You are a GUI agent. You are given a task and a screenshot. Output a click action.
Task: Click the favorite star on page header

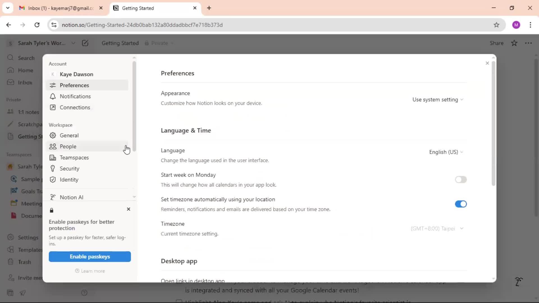(x=514, y=43)
